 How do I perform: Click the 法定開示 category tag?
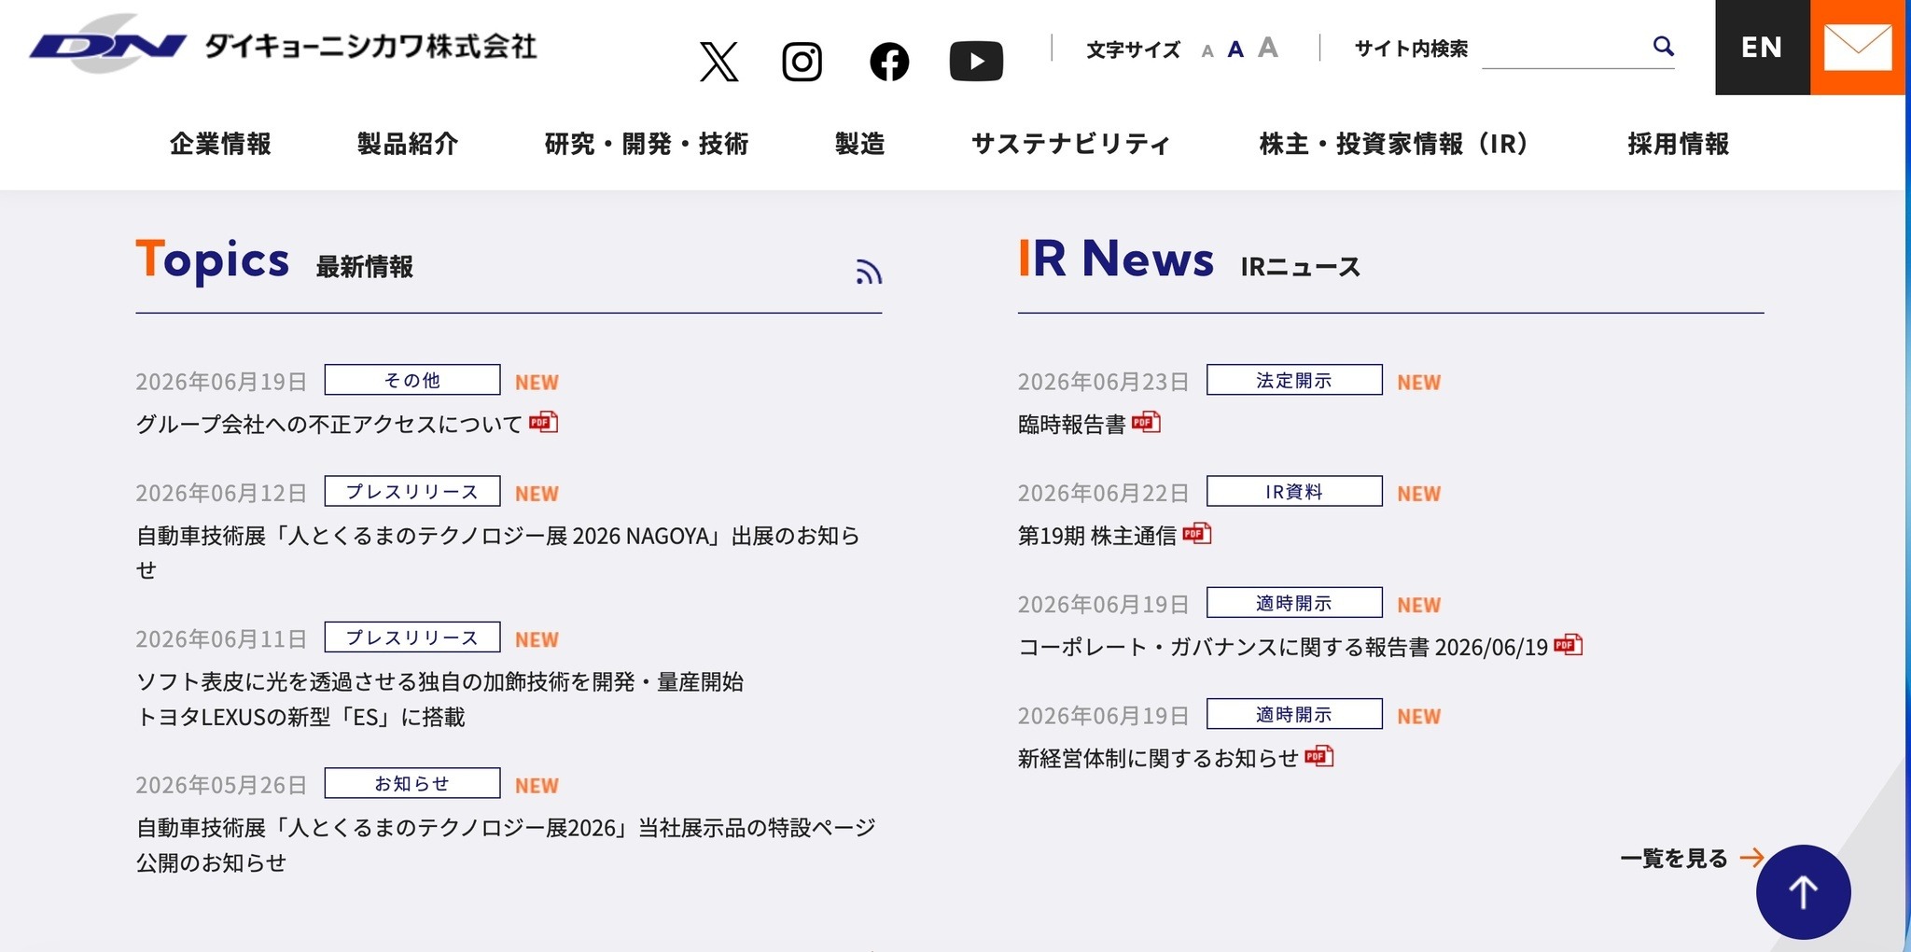(1294, 380)
